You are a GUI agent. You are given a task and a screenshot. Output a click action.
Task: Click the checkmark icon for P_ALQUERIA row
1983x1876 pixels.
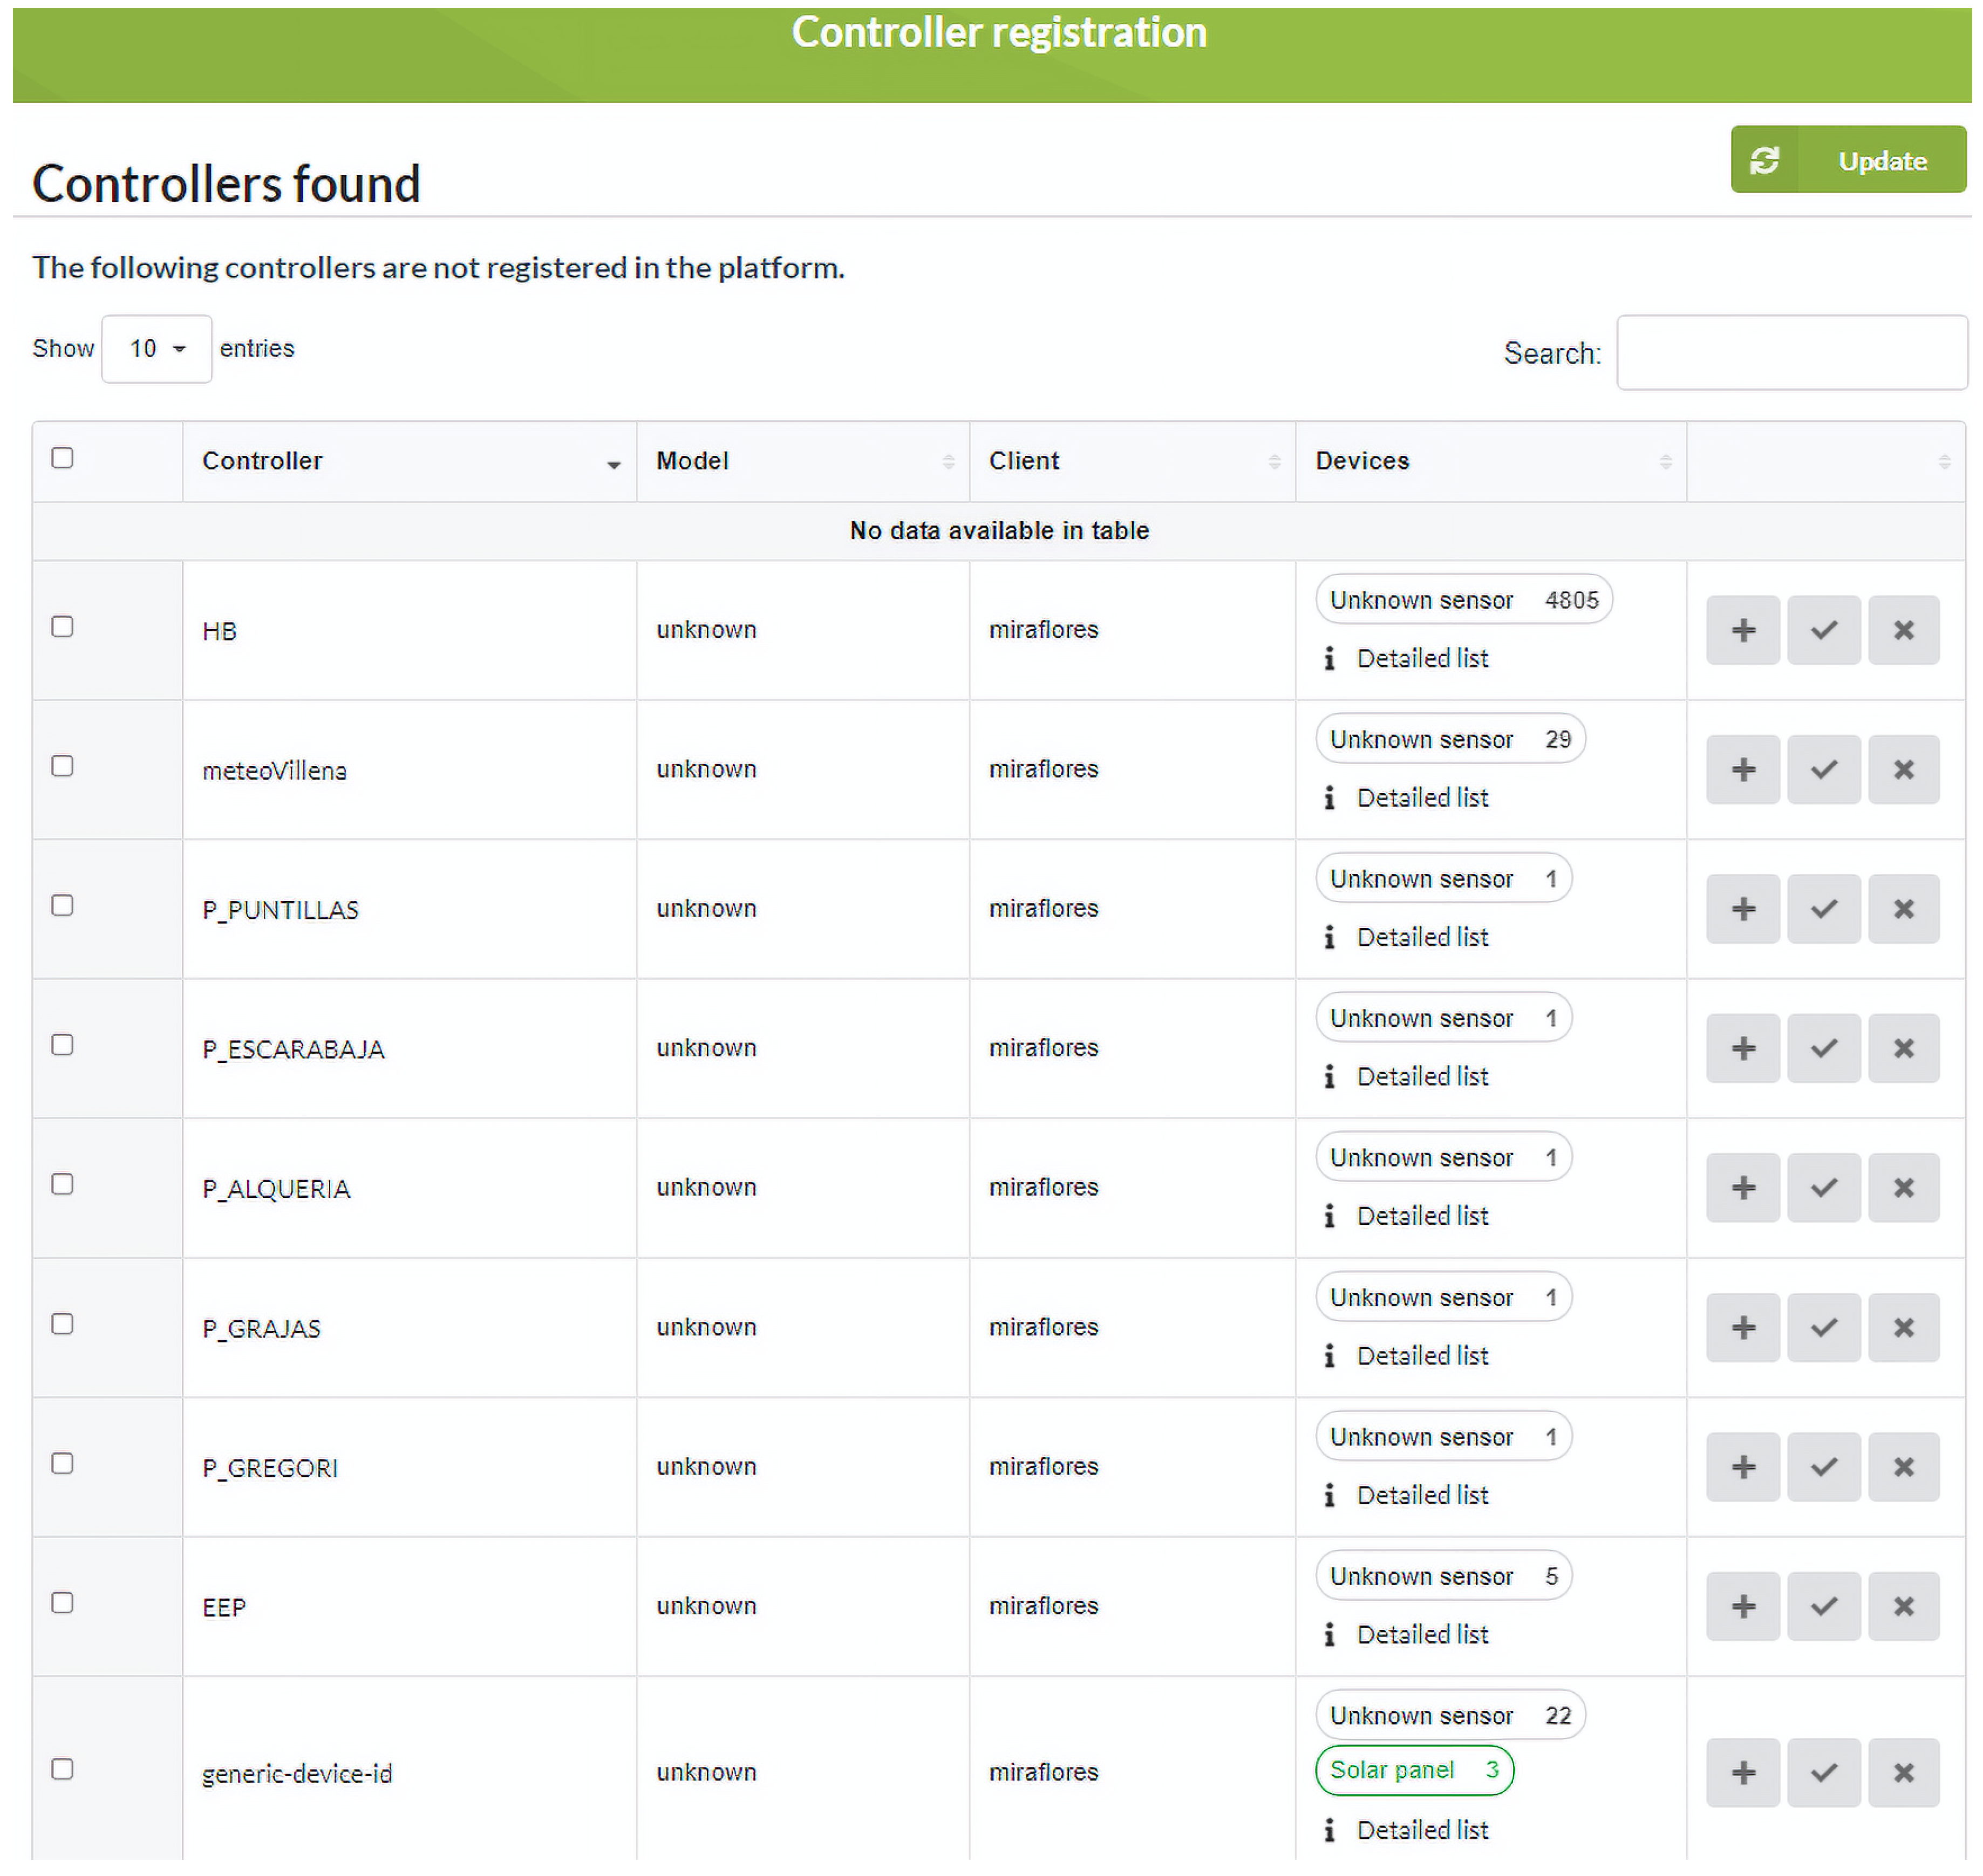click(x=1823, y=1187)
